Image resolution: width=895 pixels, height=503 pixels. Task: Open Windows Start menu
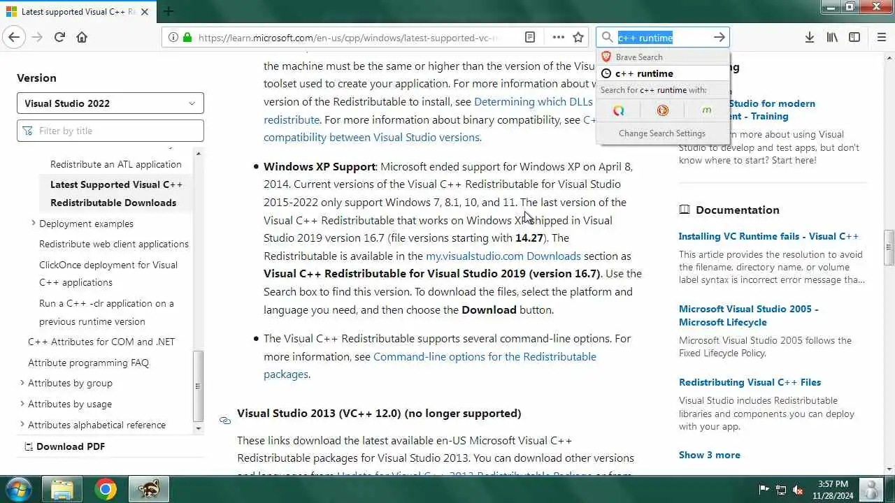point(19,489)
